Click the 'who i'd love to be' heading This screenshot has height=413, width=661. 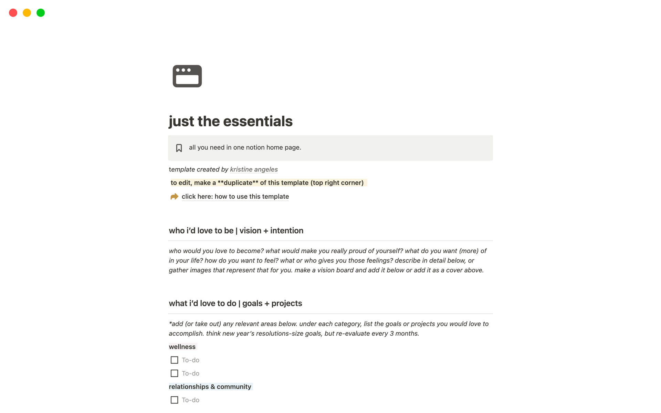click(236, 231)
